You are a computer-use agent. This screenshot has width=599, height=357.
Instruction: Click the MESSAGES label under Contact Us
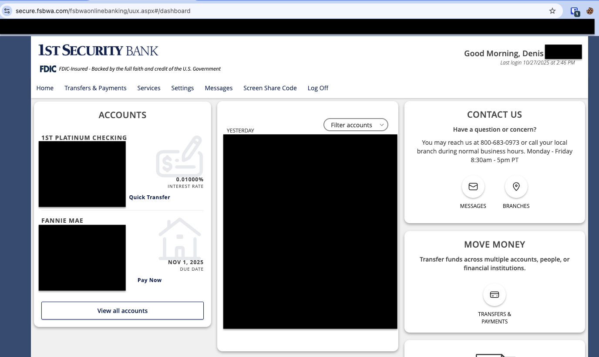tap(473, 206)
